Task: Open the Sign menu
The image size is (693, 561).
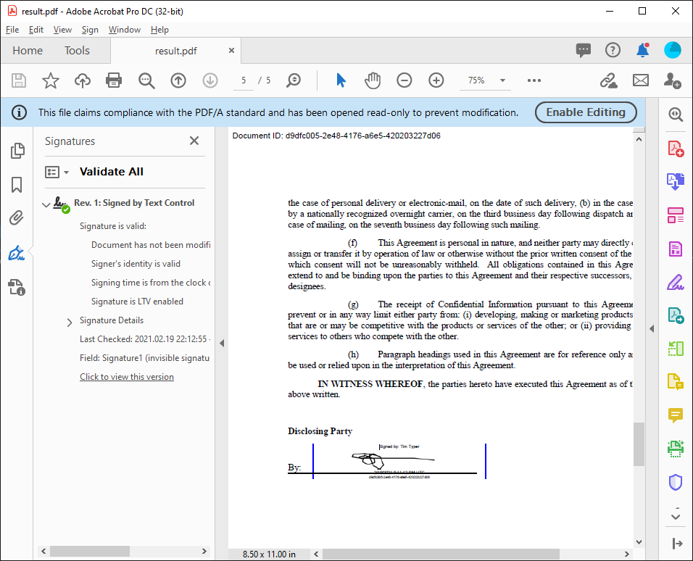Action: pyautogui.click(x=90, y=30)
